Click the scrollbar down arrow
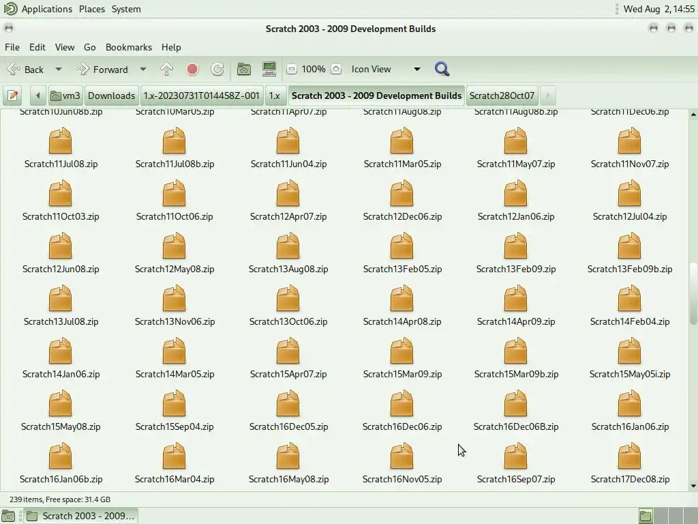The image size is (698, 524). [693, 486]
